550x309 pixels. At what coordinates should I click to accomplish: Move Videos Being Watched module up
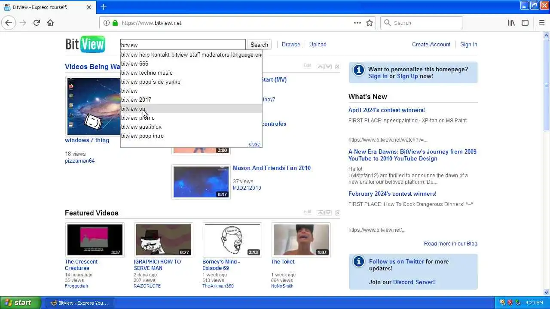click(x=320, y=67)
